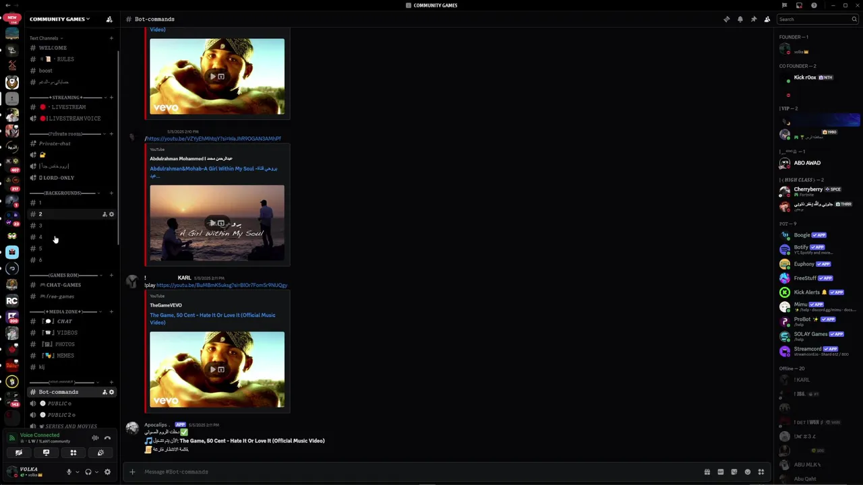The width and height of the screenshot is (863, 485).
Task: Click the VOLKA user avatar
Action: pos(12,472)
